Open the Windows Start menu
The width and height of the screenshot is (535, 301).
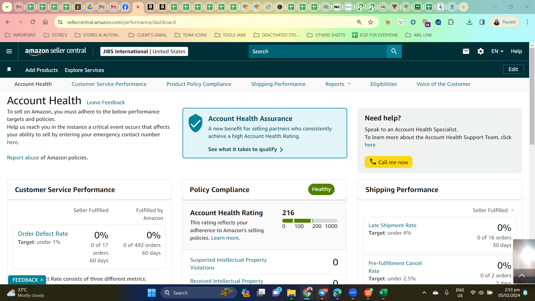click(x=152, y=293)
